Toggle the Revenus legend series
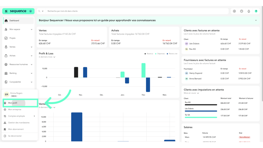Viewport: 263px width, 148px height. (149, 54)
